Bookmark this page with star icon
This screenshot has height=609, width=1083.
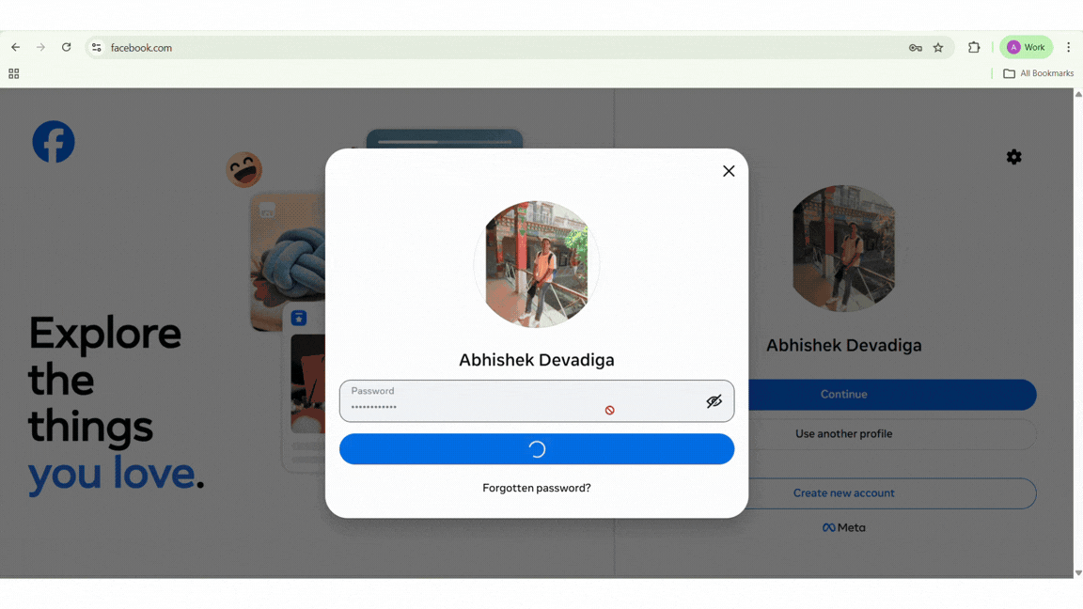click(938, 48)
